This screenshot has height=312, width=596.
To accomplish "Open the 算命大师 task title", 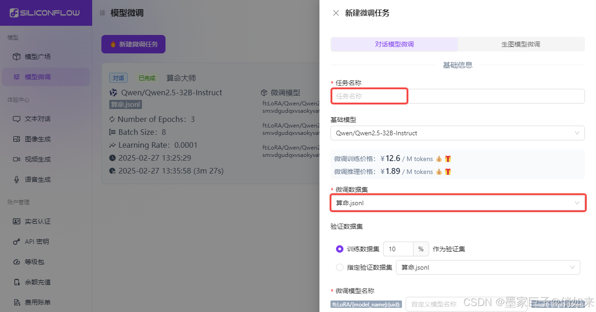I will [181, 78].
